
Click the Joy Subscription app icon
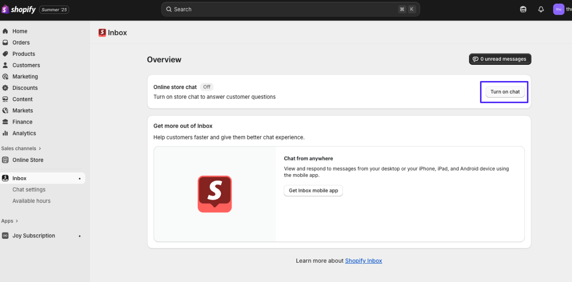click(x=5, y=236)
